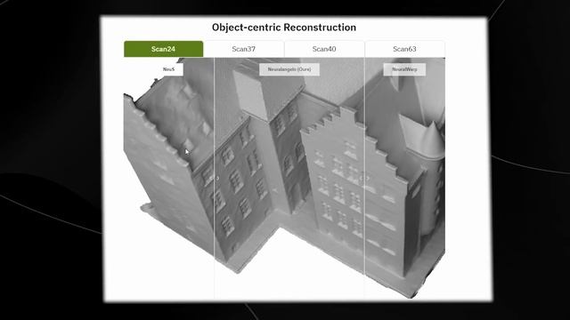Click the NeuralWarp method label

tap(404, 69)
